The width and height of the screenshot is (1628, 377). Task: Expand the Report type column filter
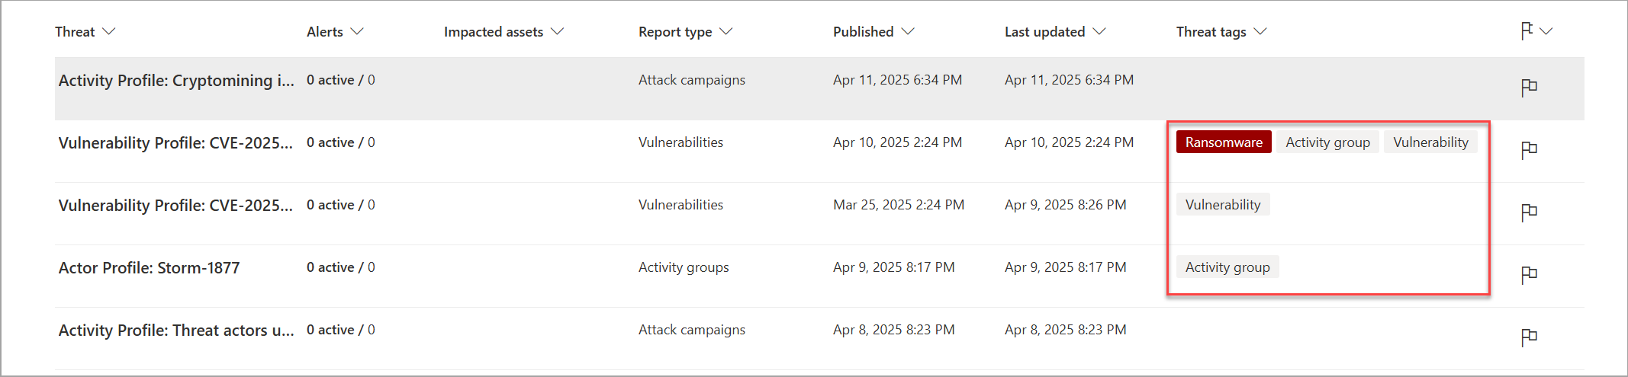pyautogui.click(x=685, y=32)
